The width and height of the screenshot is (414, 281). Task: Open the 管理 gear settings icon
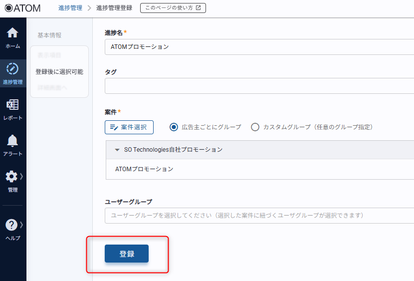click(11, 177)
